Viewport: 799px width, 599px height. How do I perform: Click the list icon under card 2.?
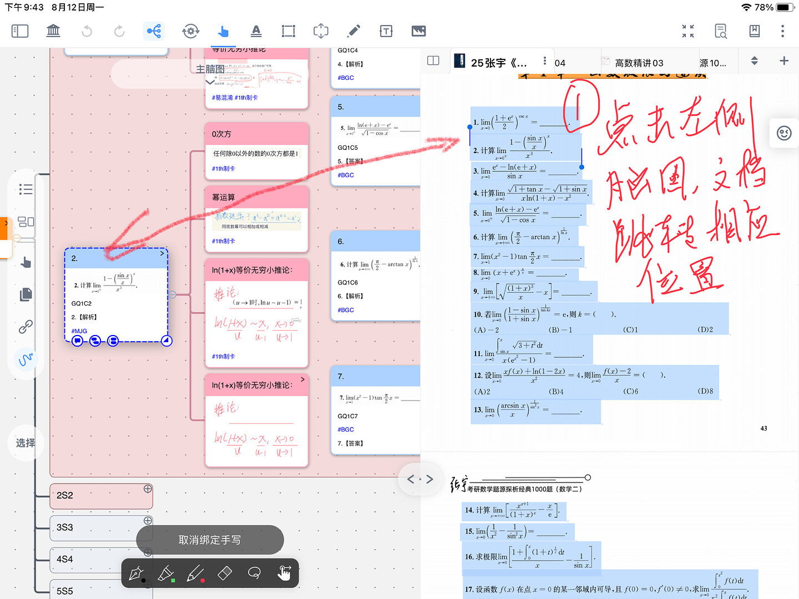coord(113,341)
